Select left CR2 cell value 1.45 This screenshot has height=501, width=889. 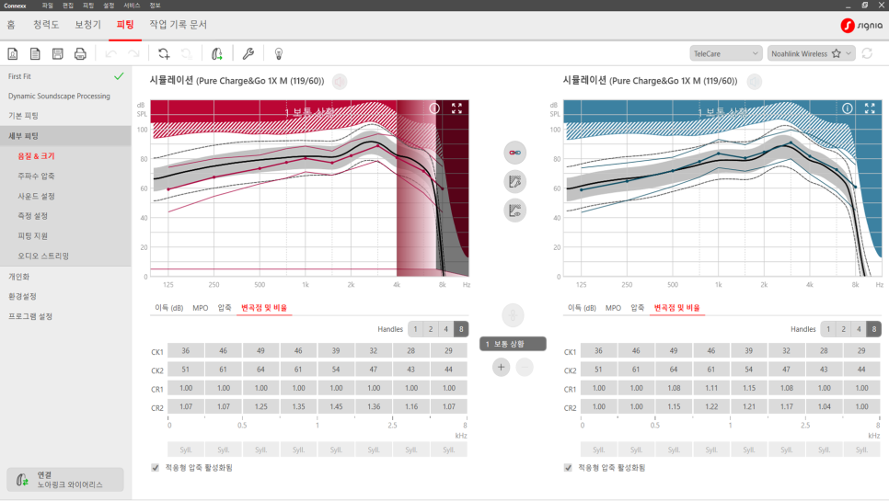point(336,406)
